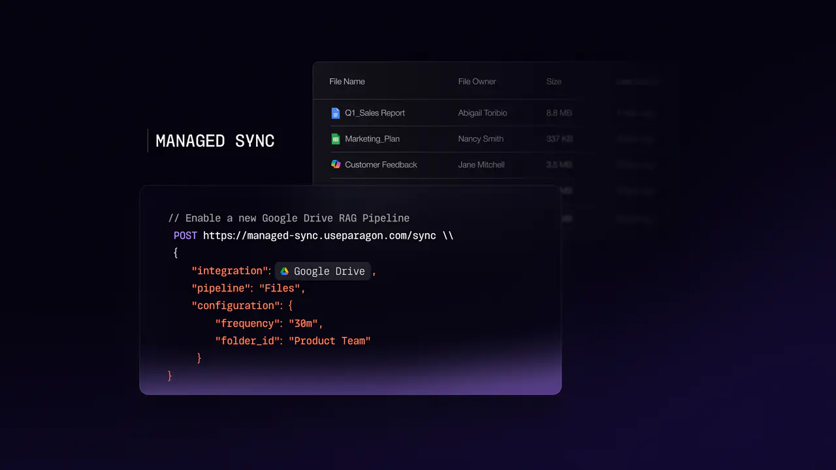The height and width of the screenshot is (470, 836).
Task: Click the Google Drive logo in the code
Action: click(x=285, y=271)
